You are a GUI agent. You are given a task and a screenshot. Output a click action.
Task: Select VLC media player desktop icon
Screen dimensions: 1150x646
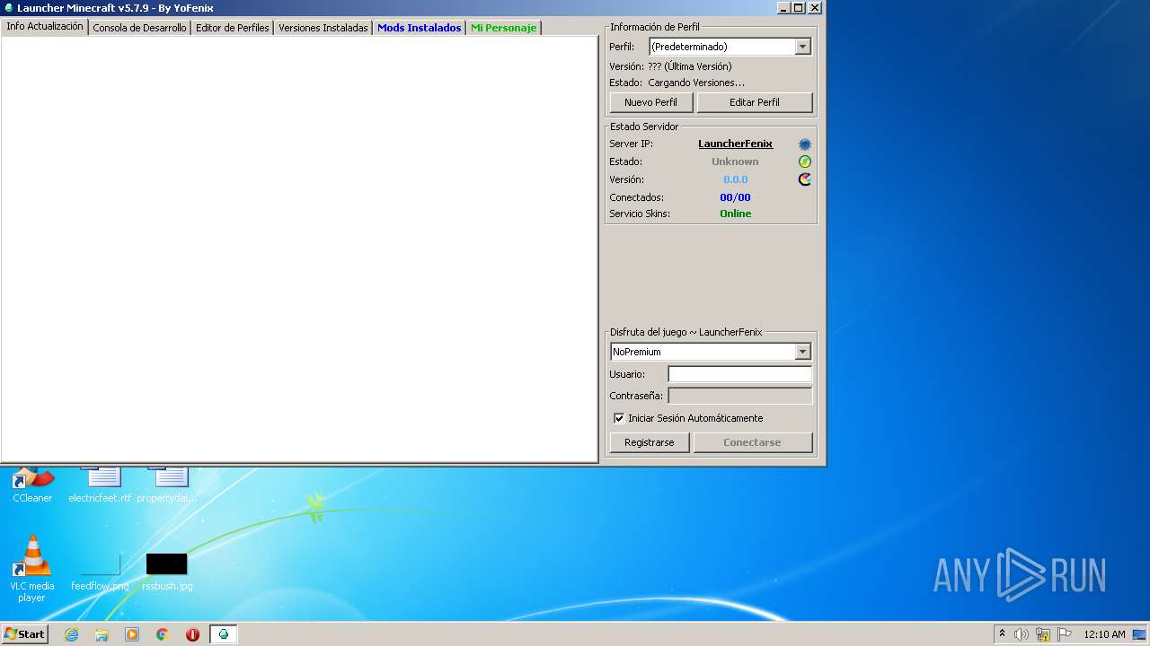coord(32,569)
